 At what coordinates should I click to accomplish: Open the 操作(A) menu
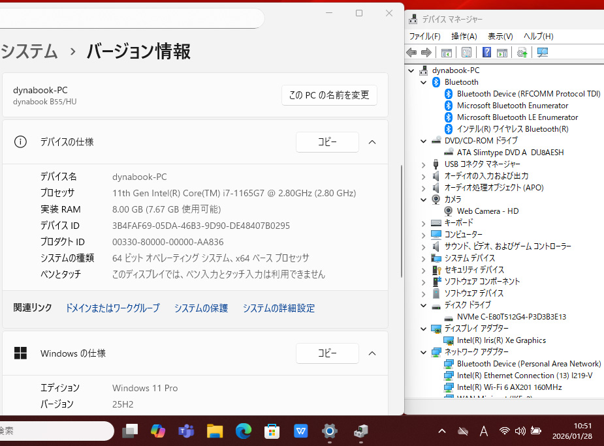464,37
